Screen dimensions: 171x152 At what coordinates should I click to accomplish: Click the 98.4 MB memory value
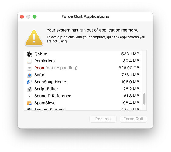click(131, 103)
